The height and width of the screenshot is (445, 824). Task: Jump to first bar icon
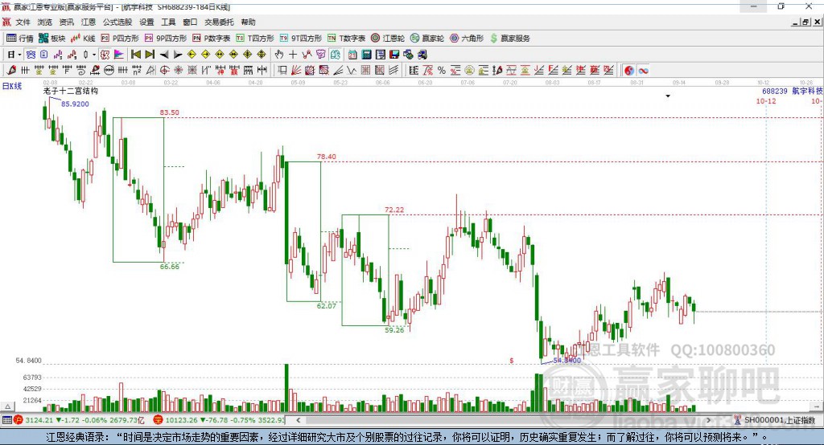point(136,55)
